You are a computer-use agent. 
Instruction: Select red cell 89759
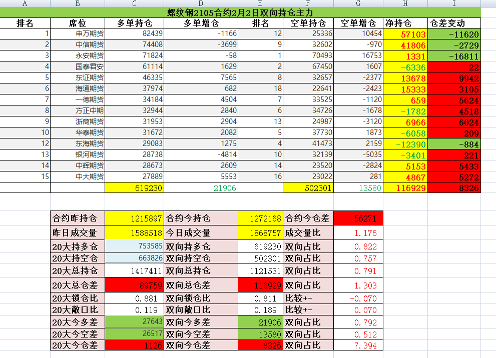coord(135,285)
